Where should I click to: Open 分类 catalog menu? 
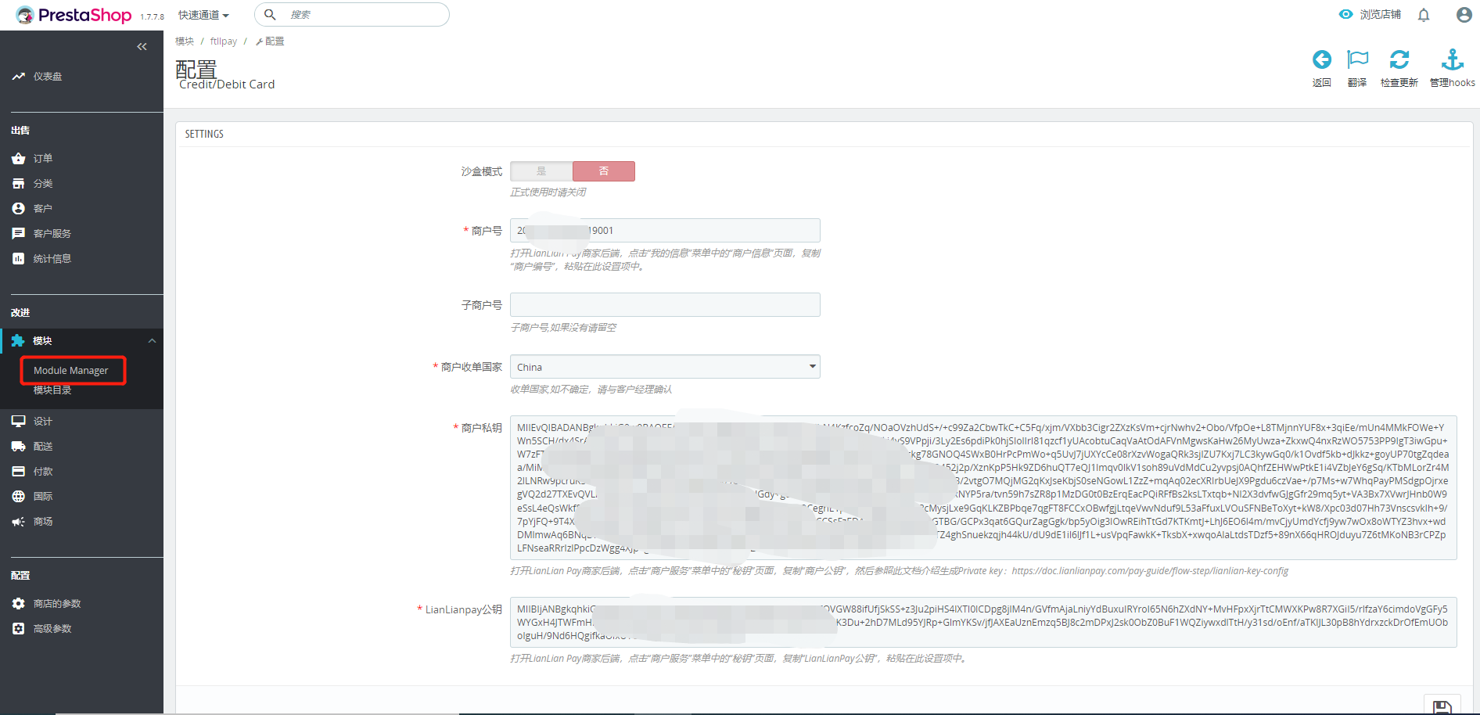click(x=43, y=184)
